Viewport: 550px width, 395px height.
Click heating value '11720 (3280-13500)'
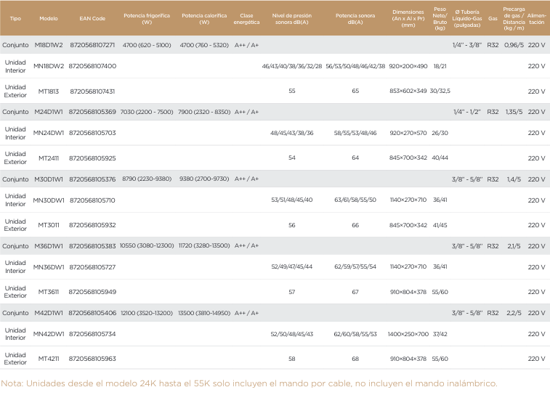point(204,246)
